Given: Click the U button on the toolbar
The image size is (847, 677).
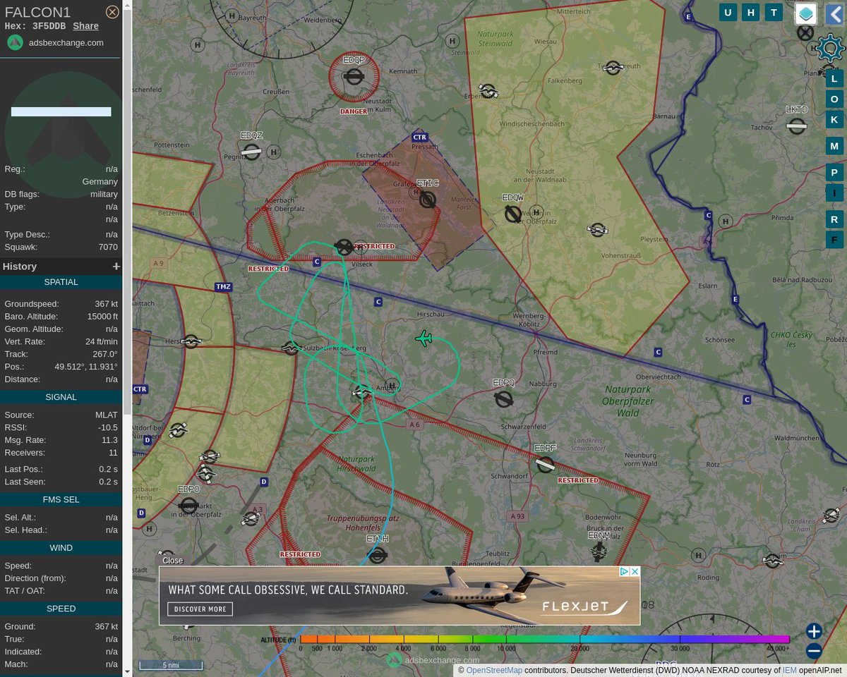Looking at the screenshot, I should pyautogui.click(x=728, y=12).
